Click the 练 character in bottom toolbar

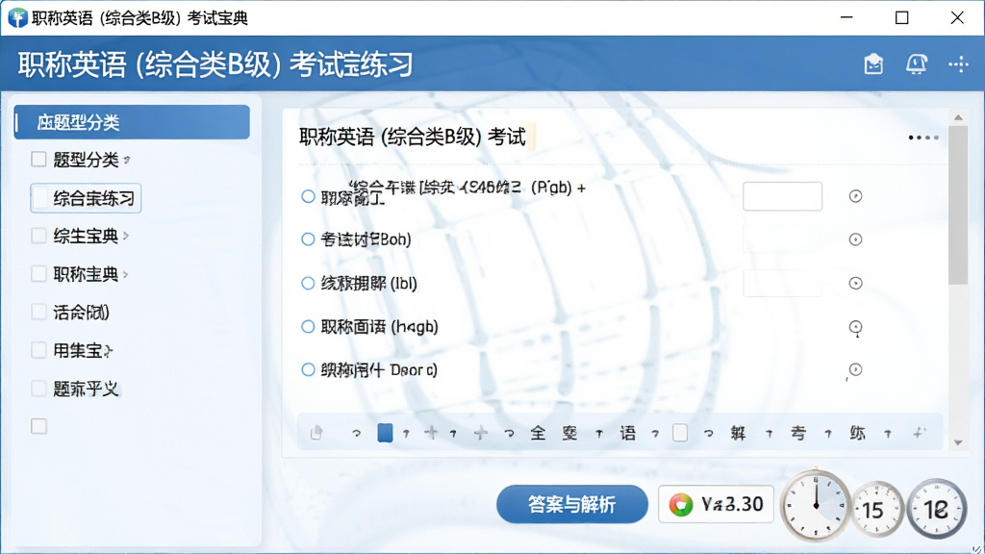[857, 433]
